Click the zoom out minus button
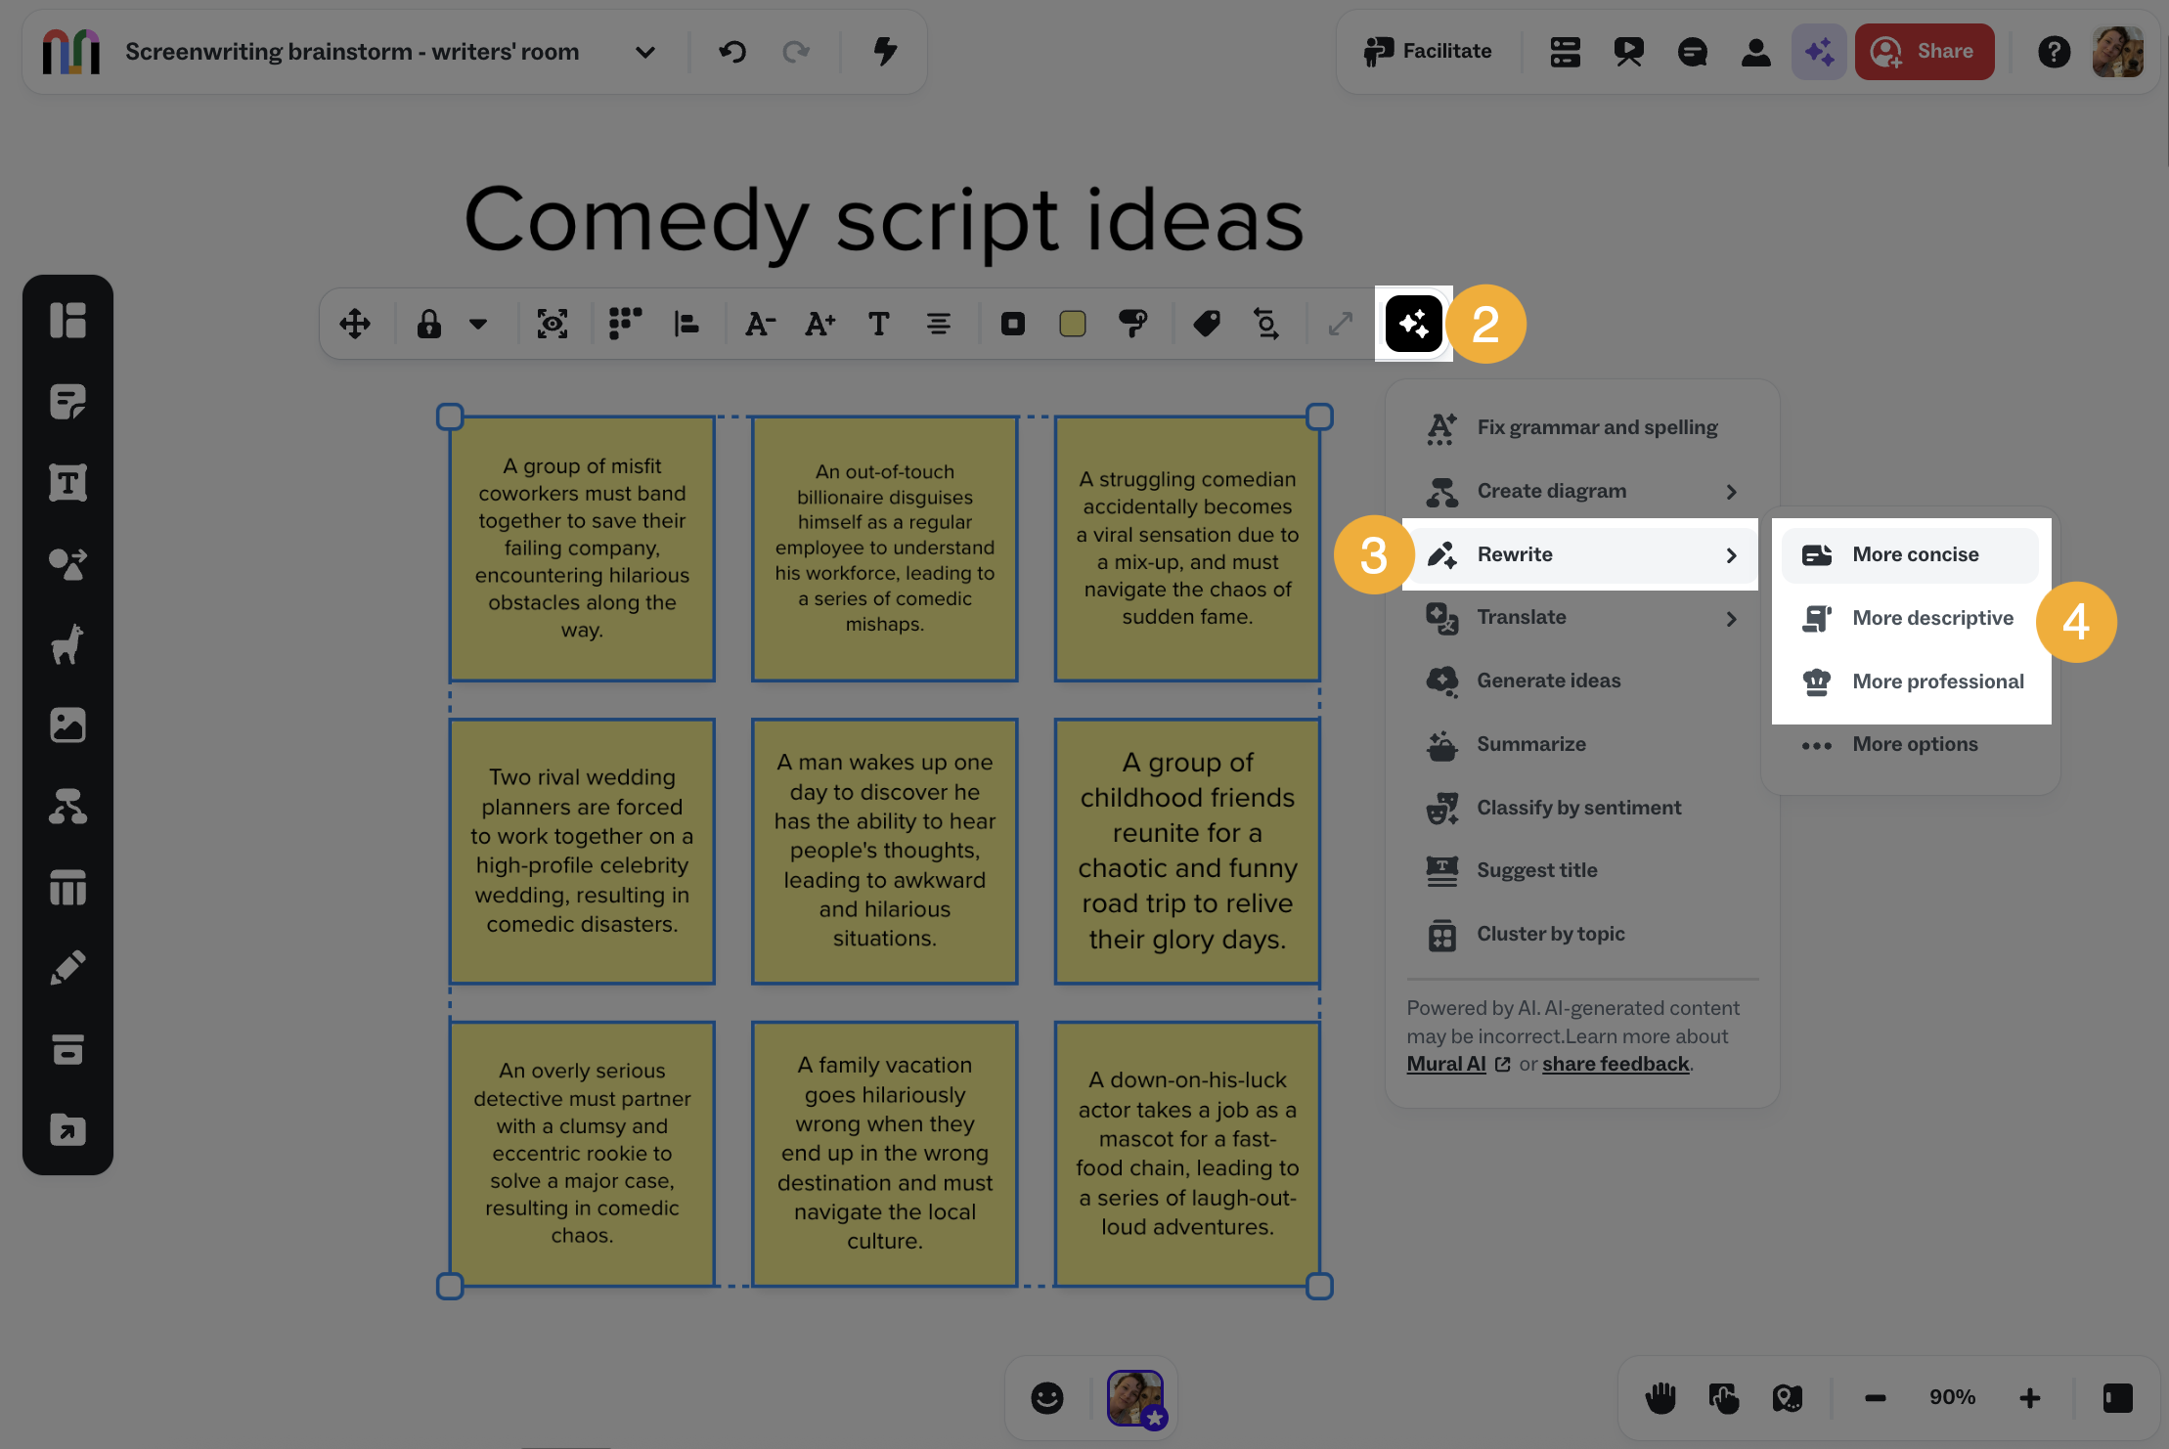 1875,1398
